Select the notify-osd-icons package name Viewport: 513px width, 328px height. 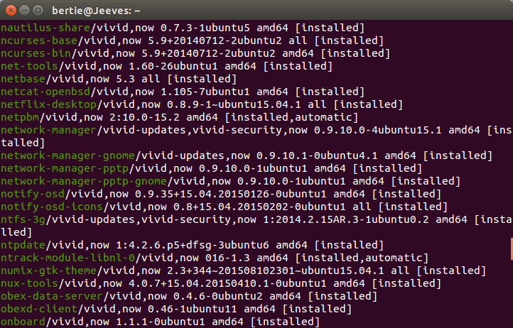tap(52, 207)
